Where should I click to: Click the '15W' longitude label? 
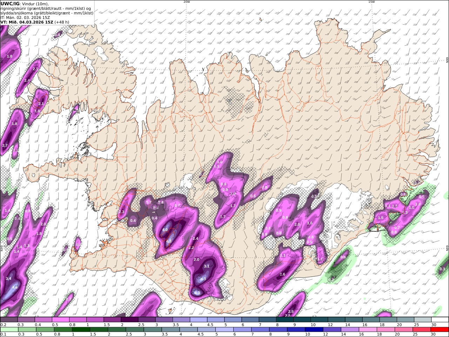click(x=371, y=2)
